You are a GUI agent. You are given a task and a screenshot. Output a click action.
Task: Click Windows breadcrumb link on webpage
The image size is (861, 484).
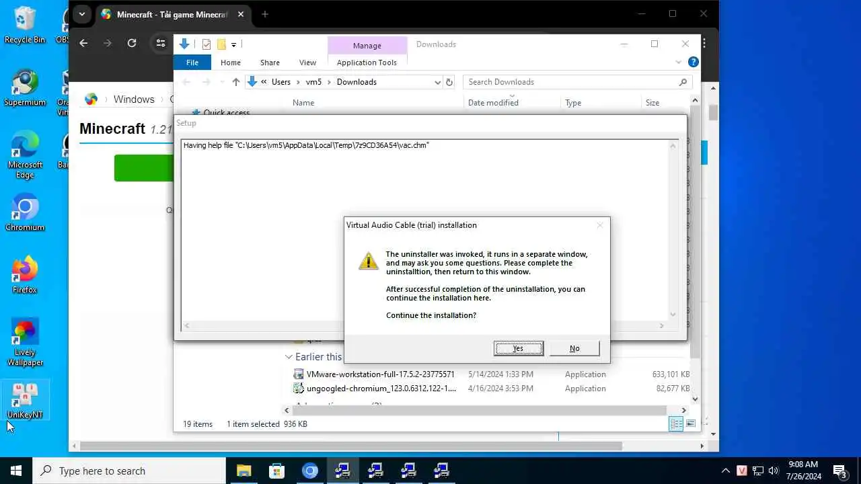134,99
